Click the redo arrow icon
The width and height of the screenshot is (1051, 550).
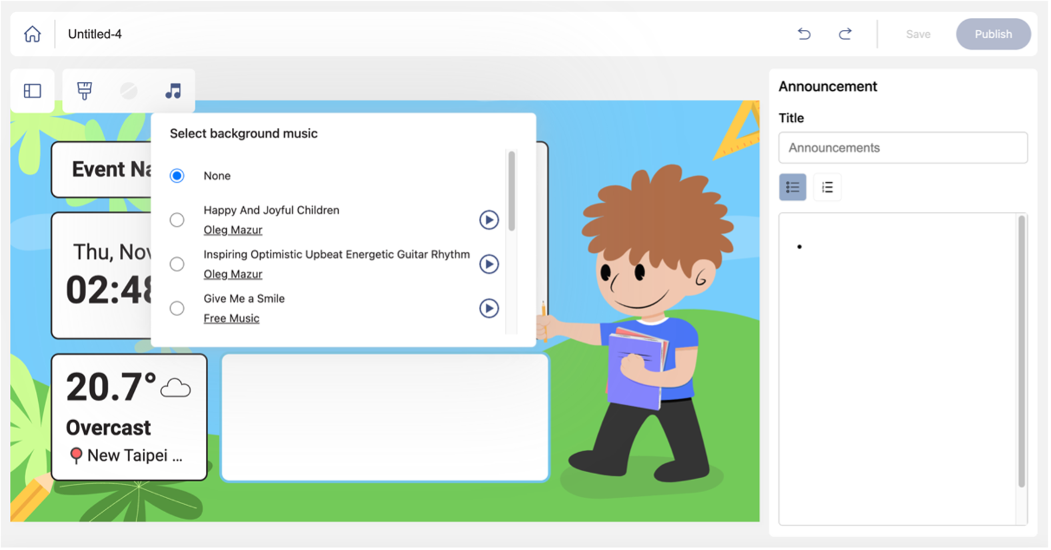coord(846,34)
